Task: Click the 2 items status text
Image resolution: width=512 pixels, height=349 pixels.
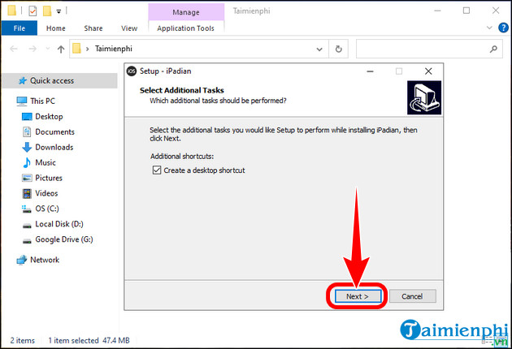Action: pos(22,341)
